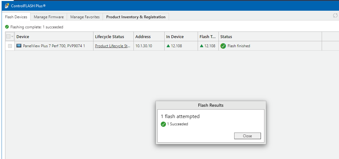Click the 1 flash attempted text in dialog
The image size is (339, 159).
180,116
